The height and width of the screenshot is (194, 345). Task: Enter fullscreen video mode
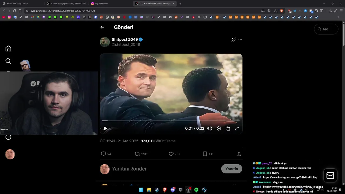pos(237,129)
